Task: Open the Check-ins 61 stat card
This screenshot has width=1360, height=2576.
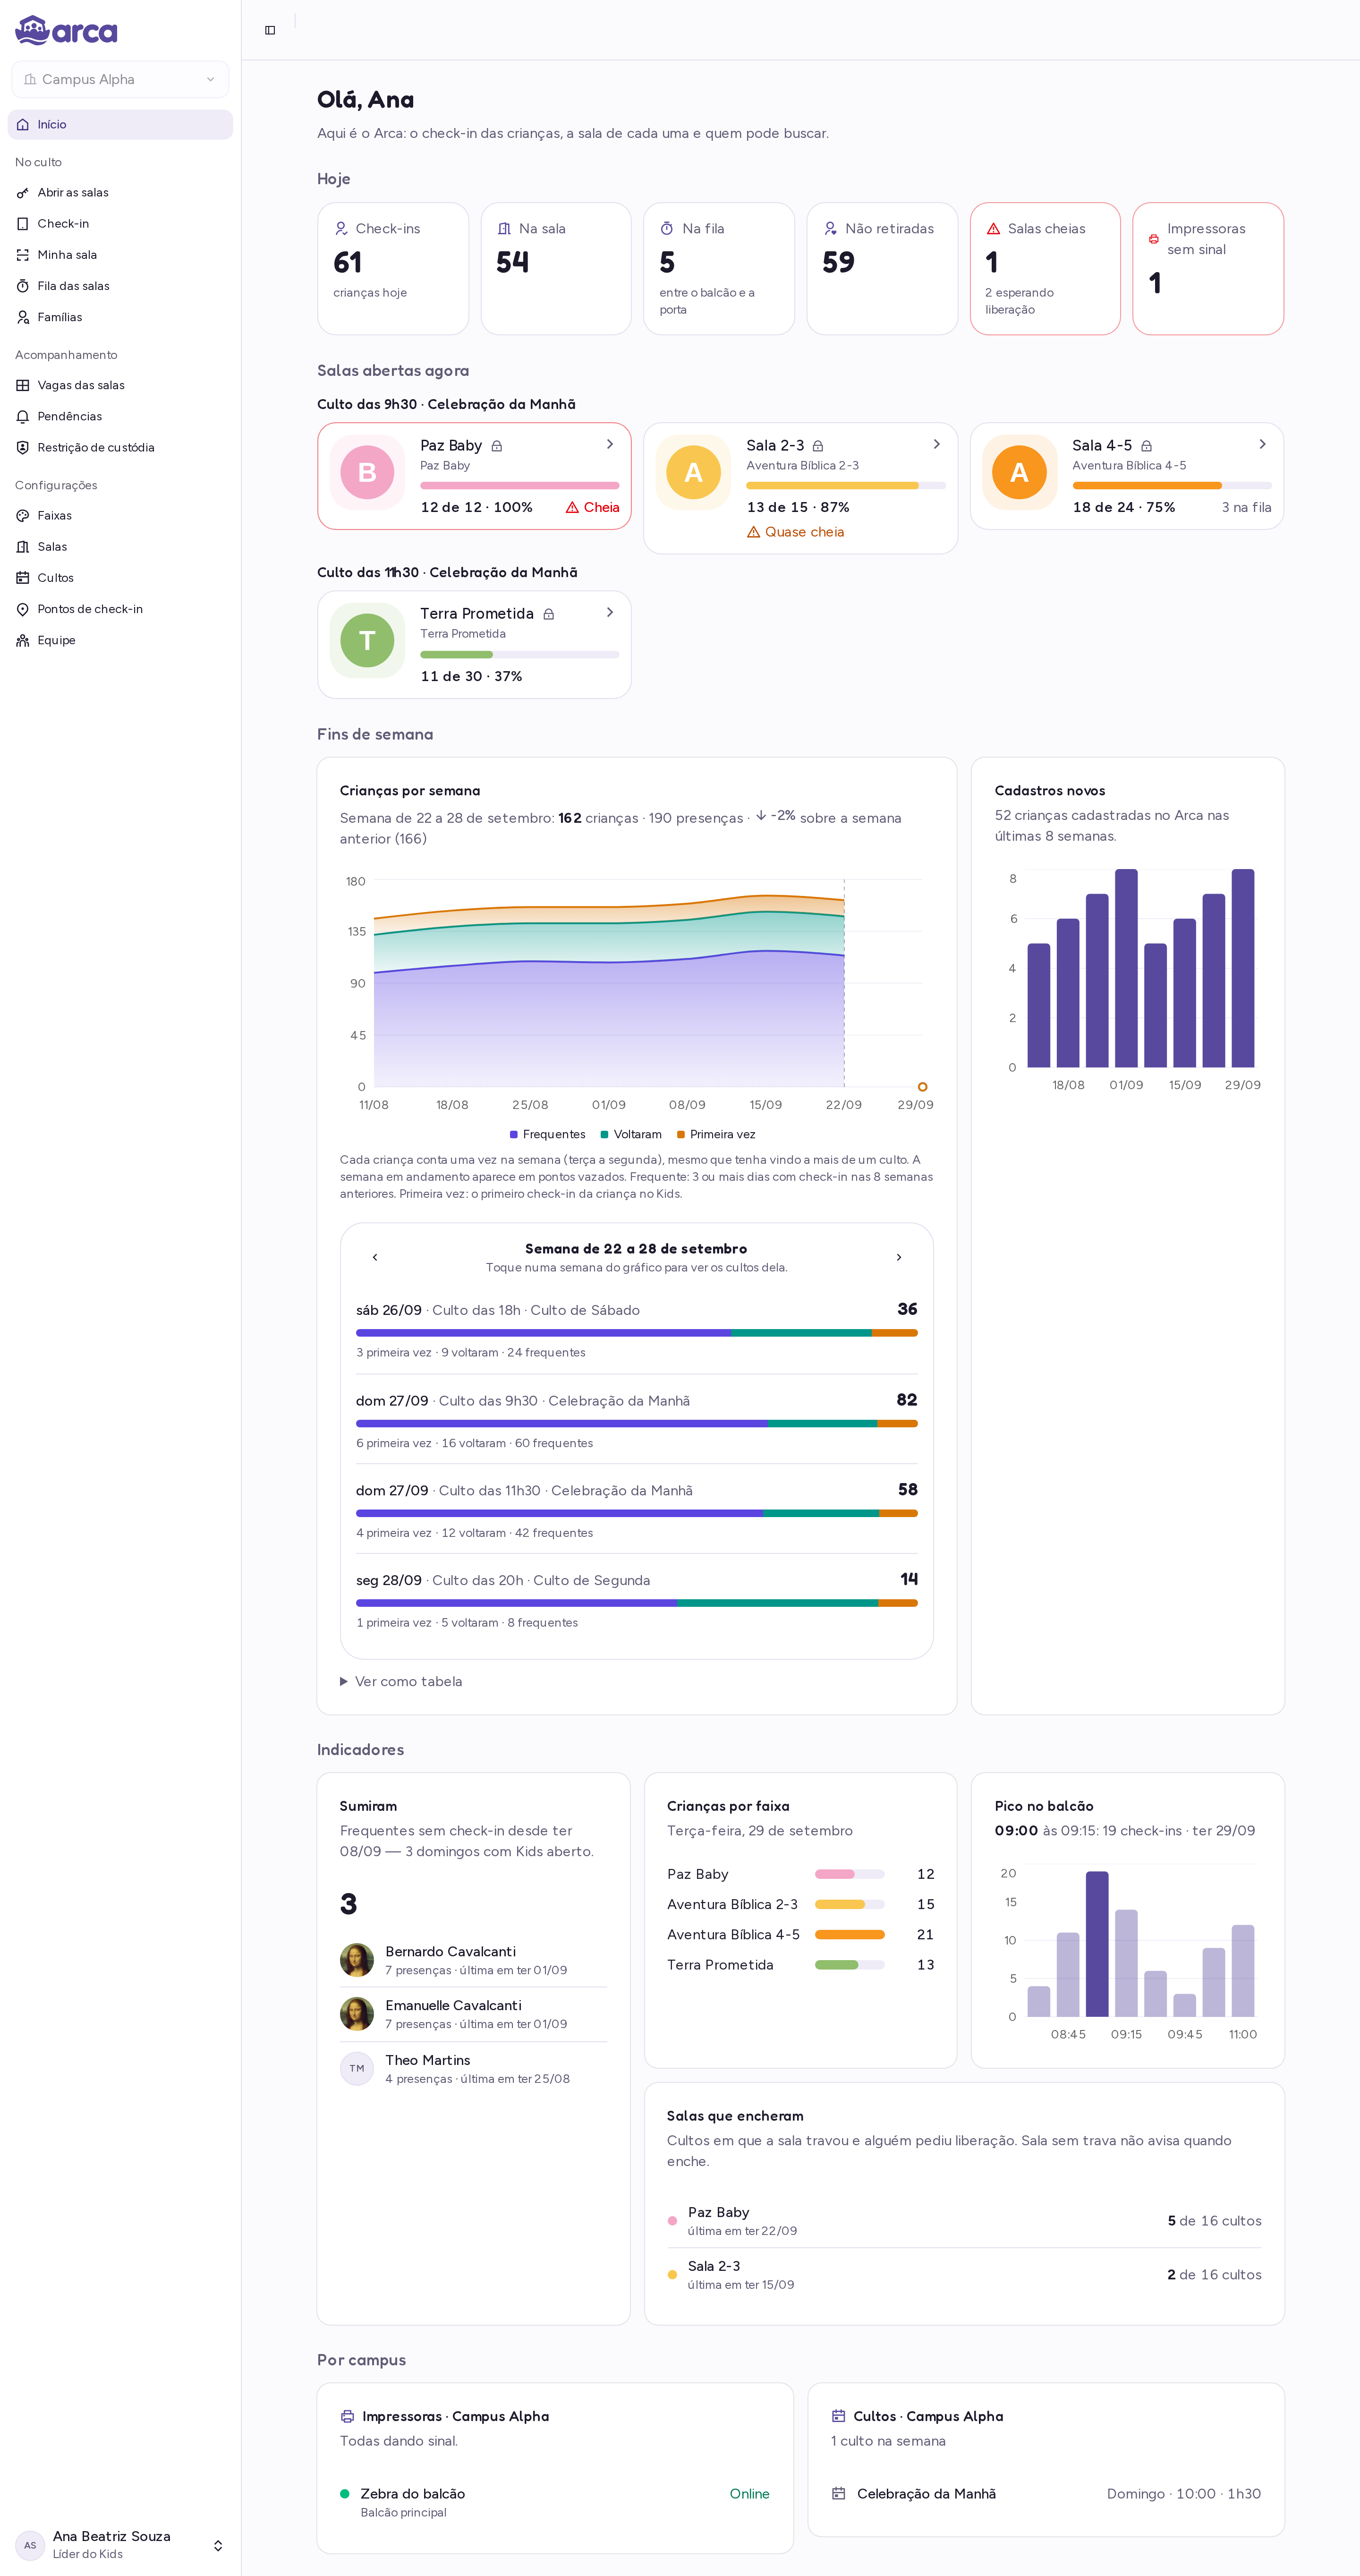Action: click(x=393, y=269)
